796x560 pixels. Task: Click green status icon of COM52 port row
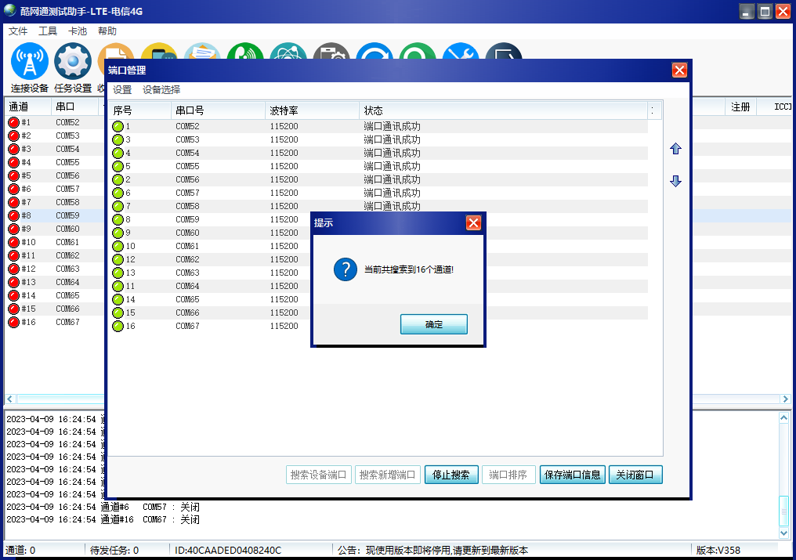tap(118, 126)
